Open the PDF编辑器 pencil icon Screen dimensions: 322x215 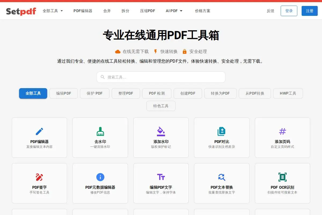point(39,131)
